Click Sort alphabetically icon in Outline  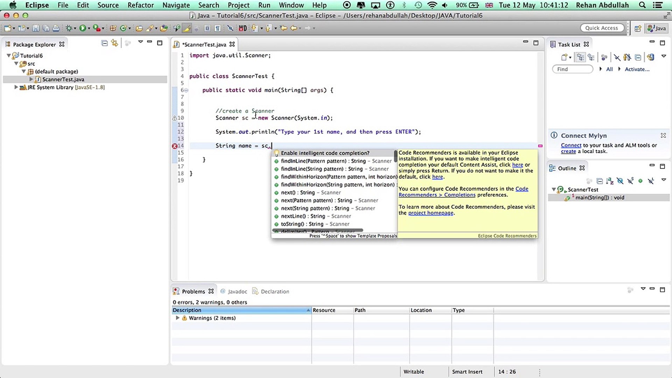pos(610,181)
